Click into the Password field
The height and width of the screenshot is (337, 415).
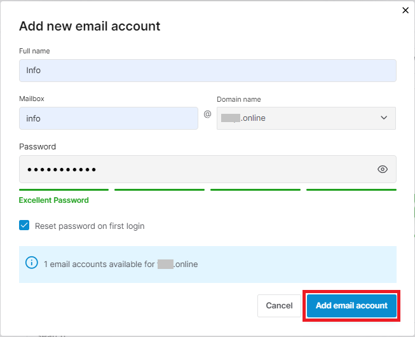coord(208,169)
